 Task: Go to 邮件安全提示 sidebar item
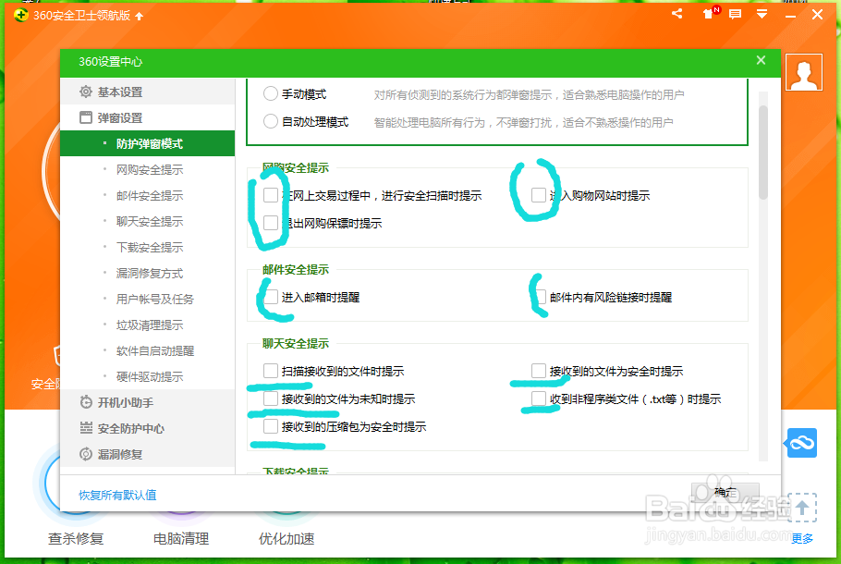148,195
